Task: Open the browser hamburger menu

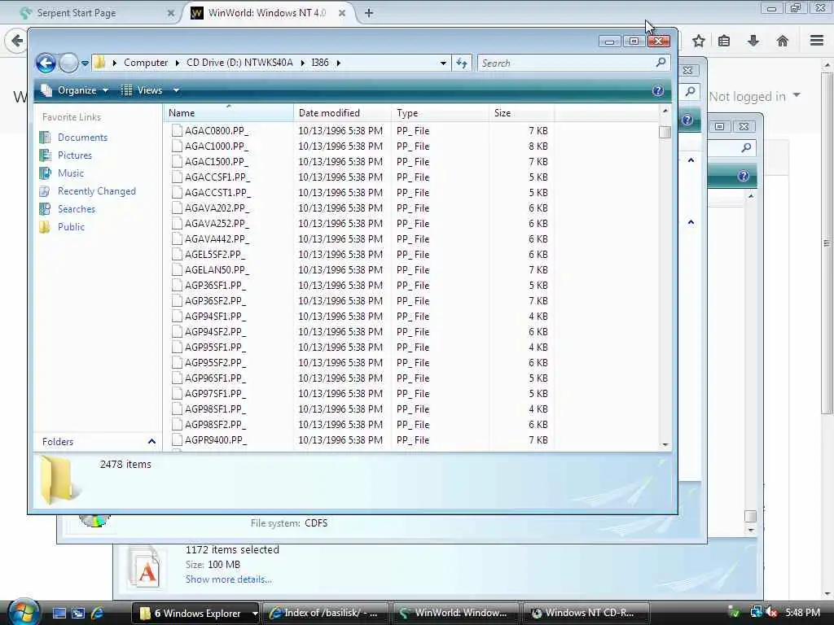Action: [x=817, y=41]
